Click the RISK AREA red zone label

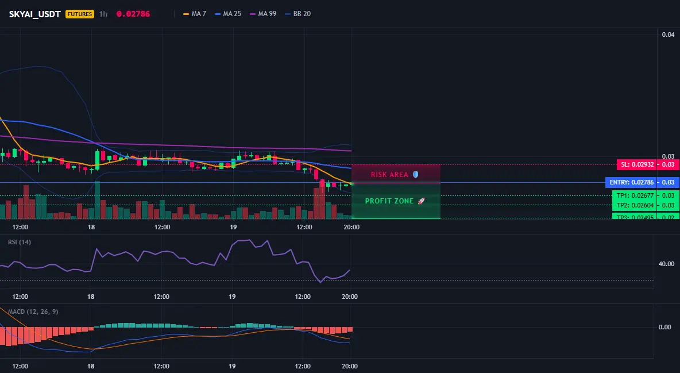click(389, 175)
